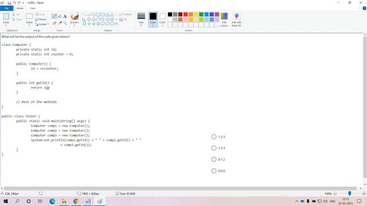Screen dimensions: 367x206
Task: Open Task View on the taskbar
Action: tap(40, 201)
